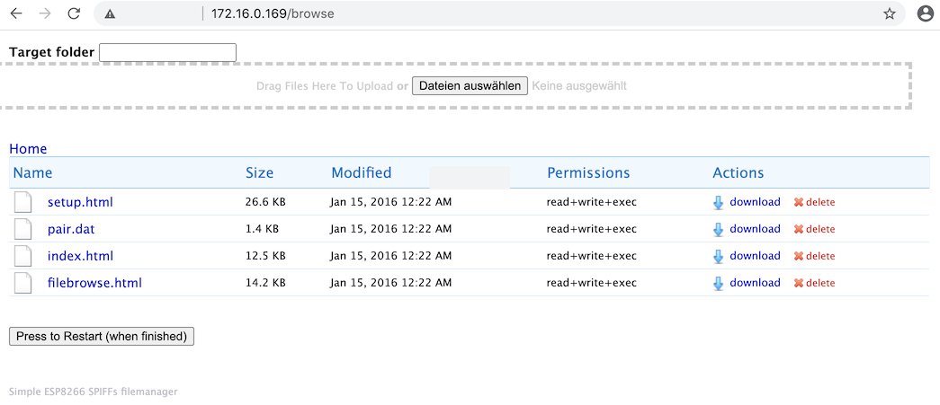Click the download arrow icon for pair.dat
Screen dimensions: 940x405
click(718, 230)
